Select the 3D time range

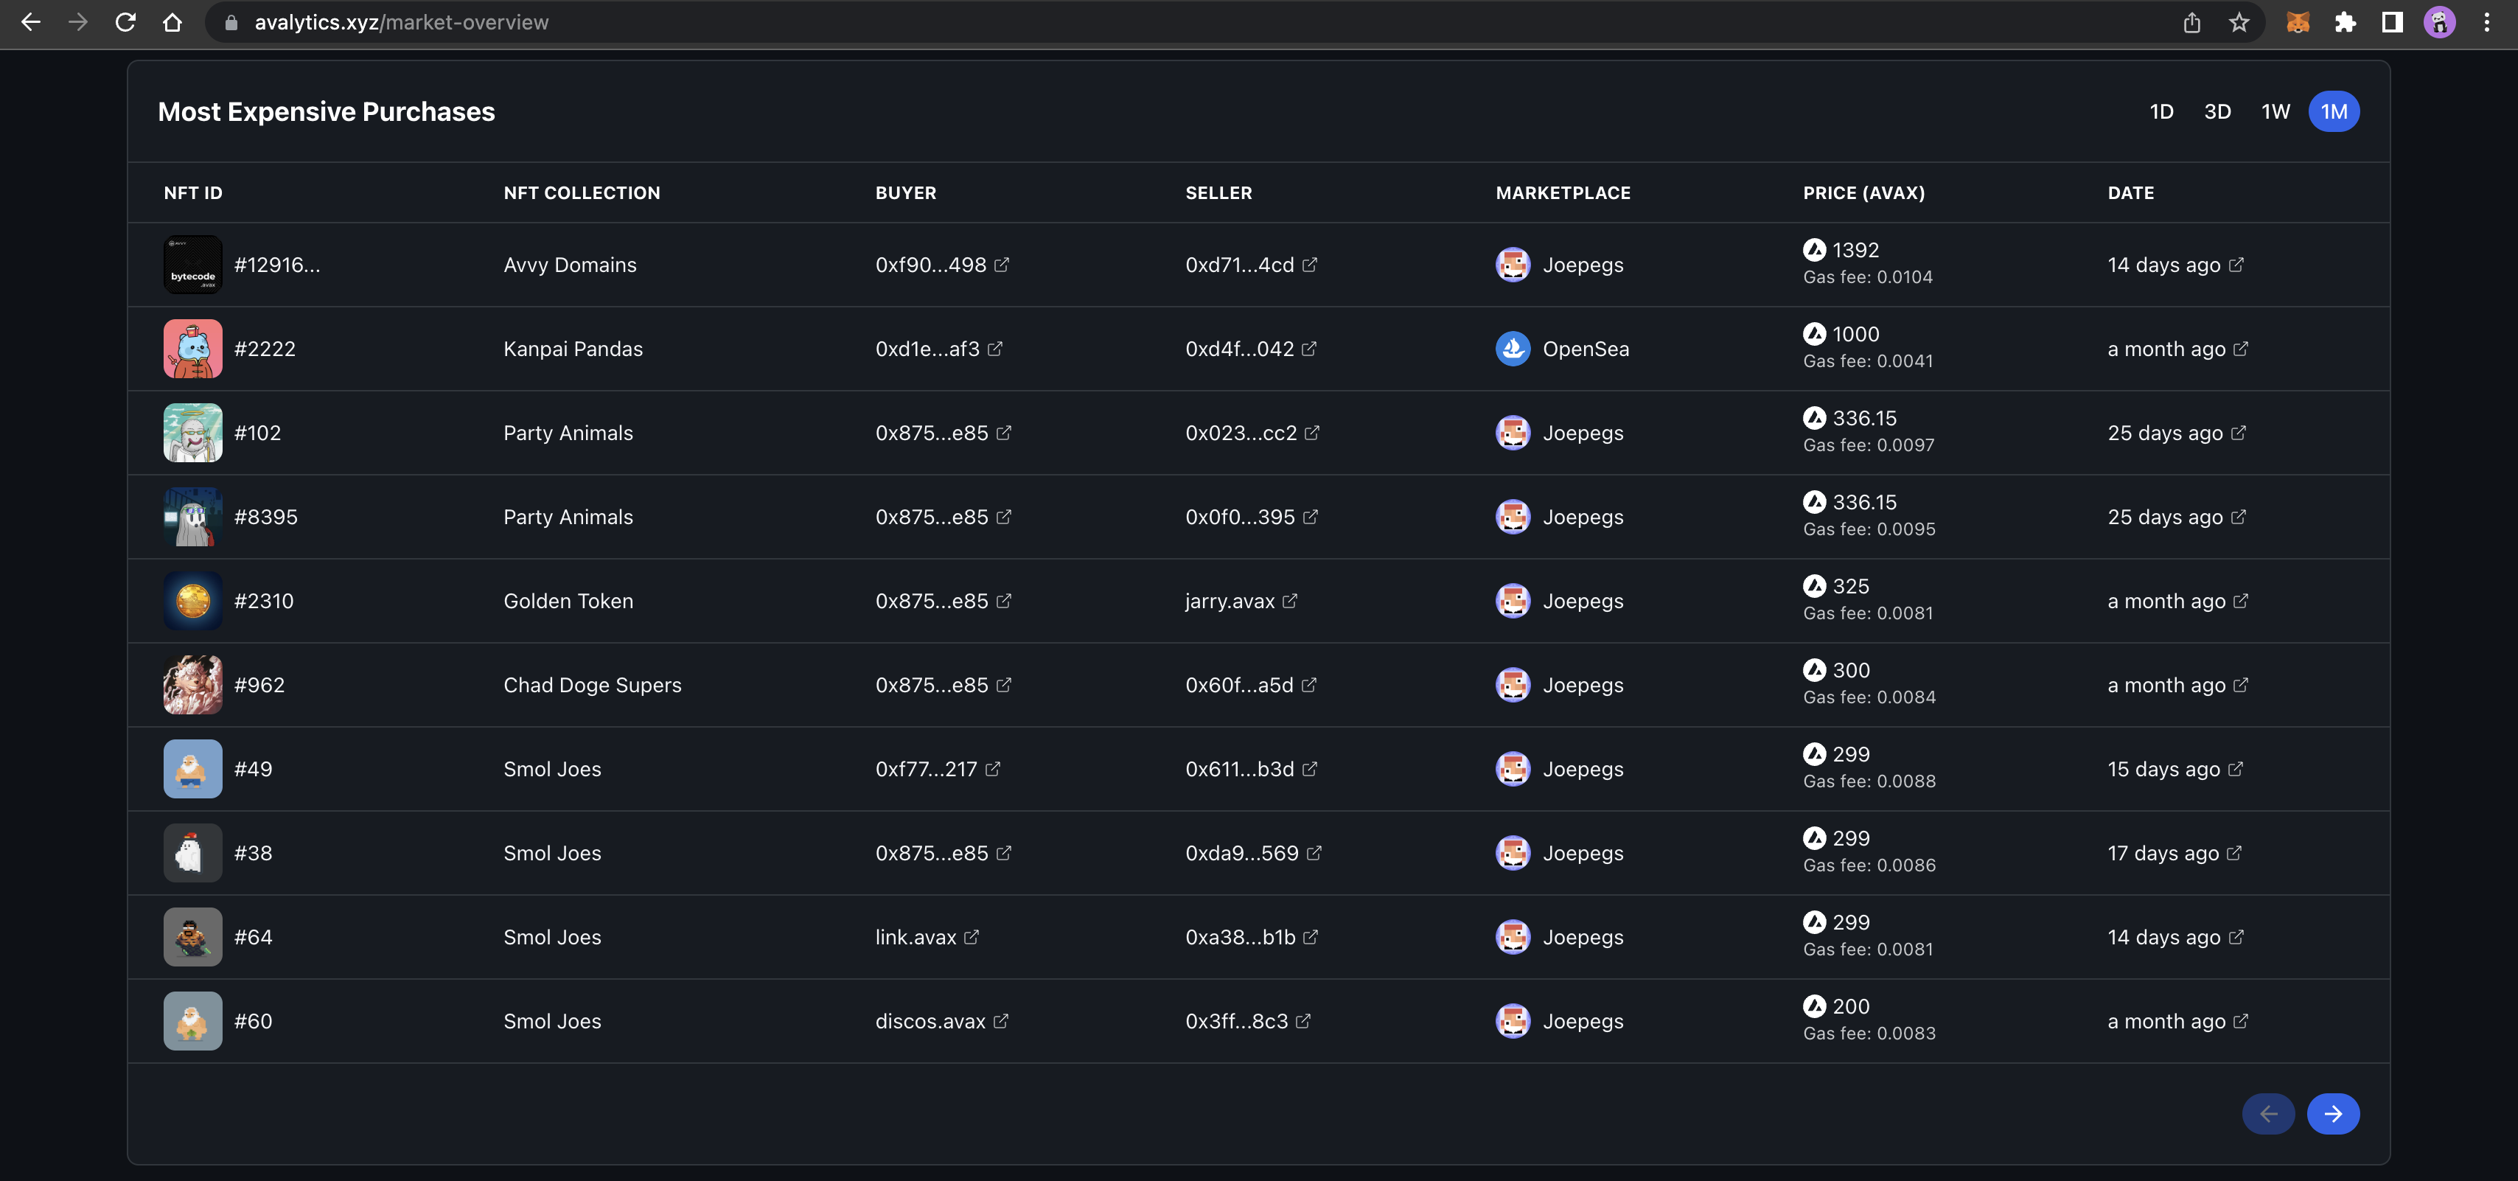click(2217, 111)
